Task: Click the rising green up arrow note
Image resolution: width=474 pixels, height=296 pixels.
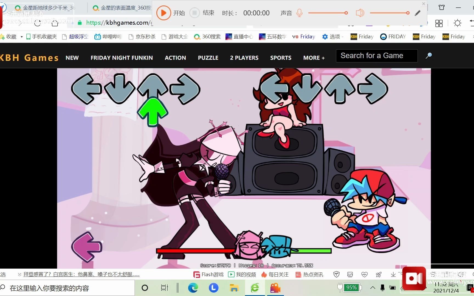Action: [153, 112]
